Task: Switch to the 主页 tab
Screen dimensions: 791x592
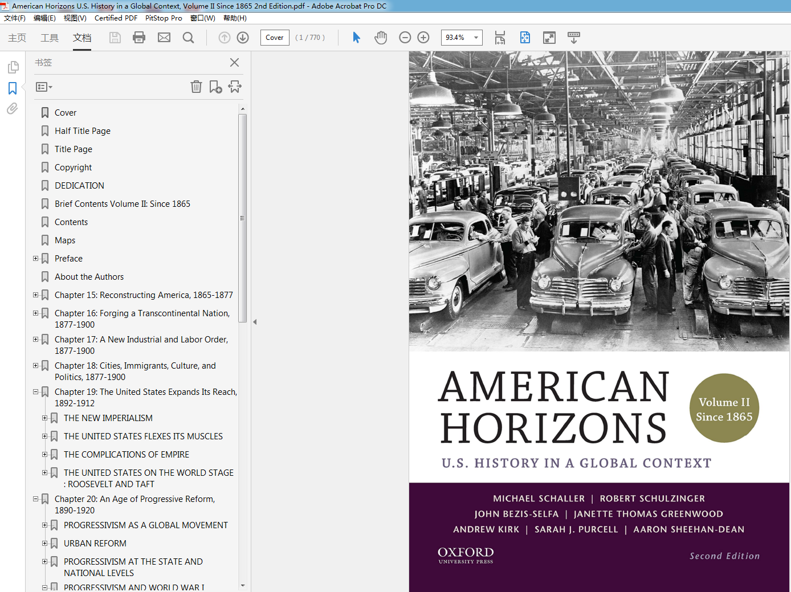Action: coord(17,38)
